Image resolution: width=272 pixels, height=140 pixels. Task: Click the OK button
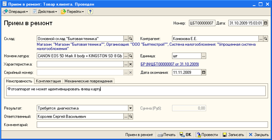coord(185,135)
